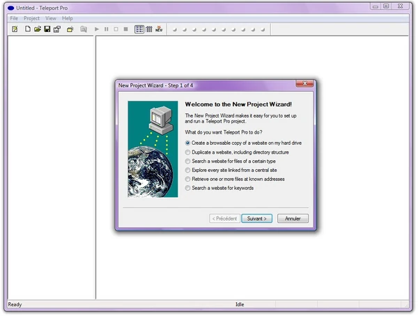Click the NEW badge toolbar icon
The width and height of the screenshot is (418, 316).
coord(159,29)
